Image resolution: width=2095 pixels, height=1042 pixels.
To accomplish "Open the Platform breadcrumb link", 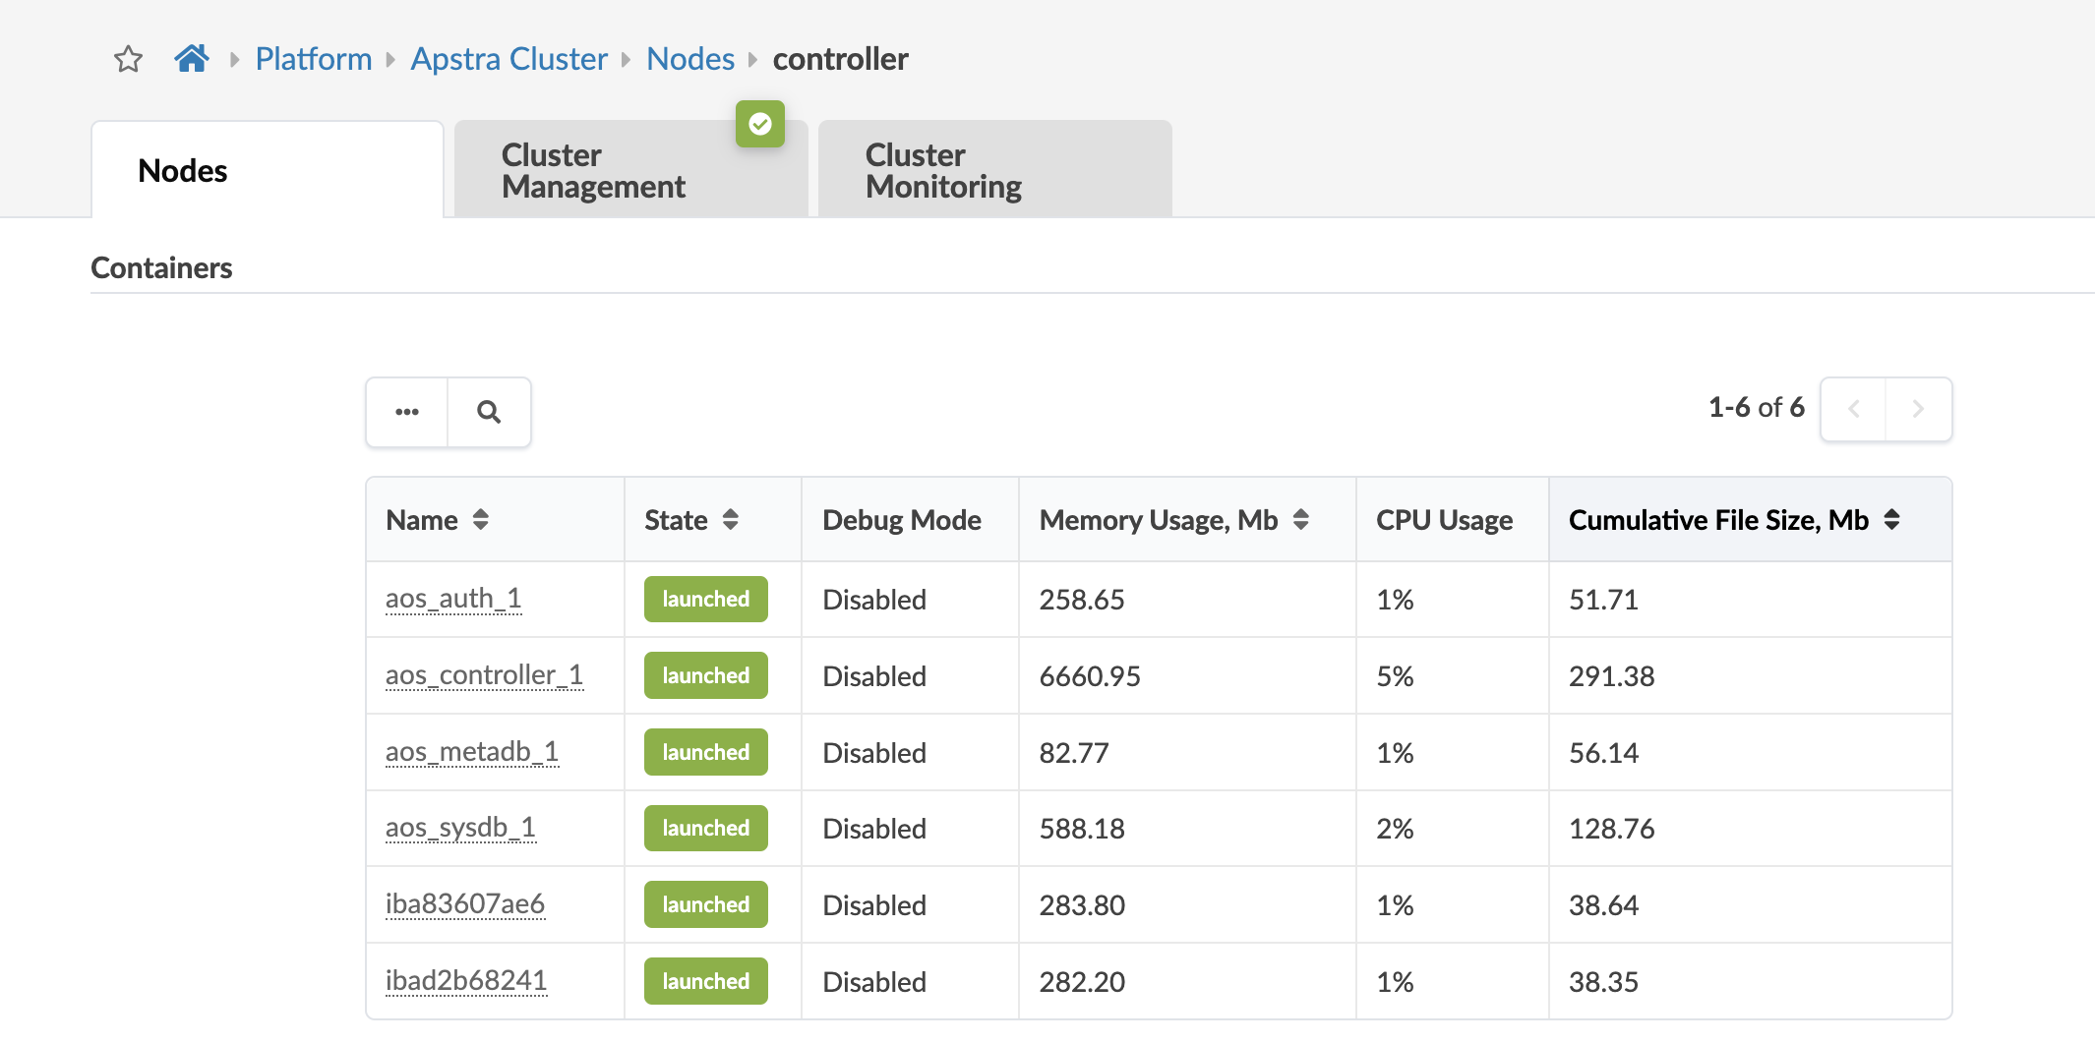I will click(x=314, y=59).
